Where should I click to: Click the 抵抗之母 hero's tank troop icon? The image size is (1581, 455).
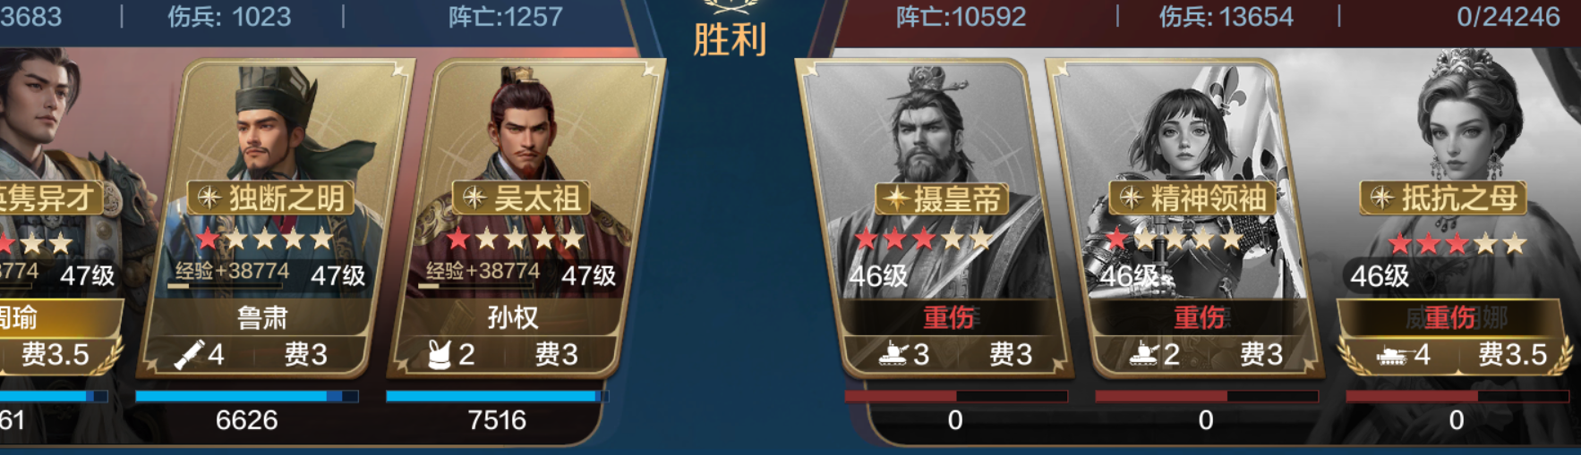pyautogui.click(x=1392, y=356)
